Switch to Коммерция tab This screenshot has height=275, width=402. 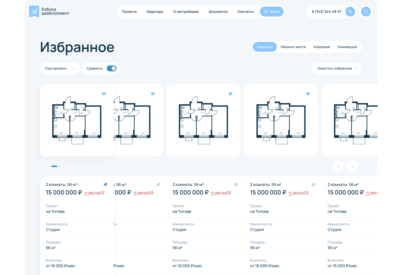[x=347, y=47]
